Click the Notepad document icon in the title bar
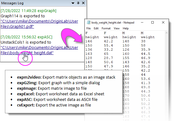The image size is (175, 121). pos(89,22)
